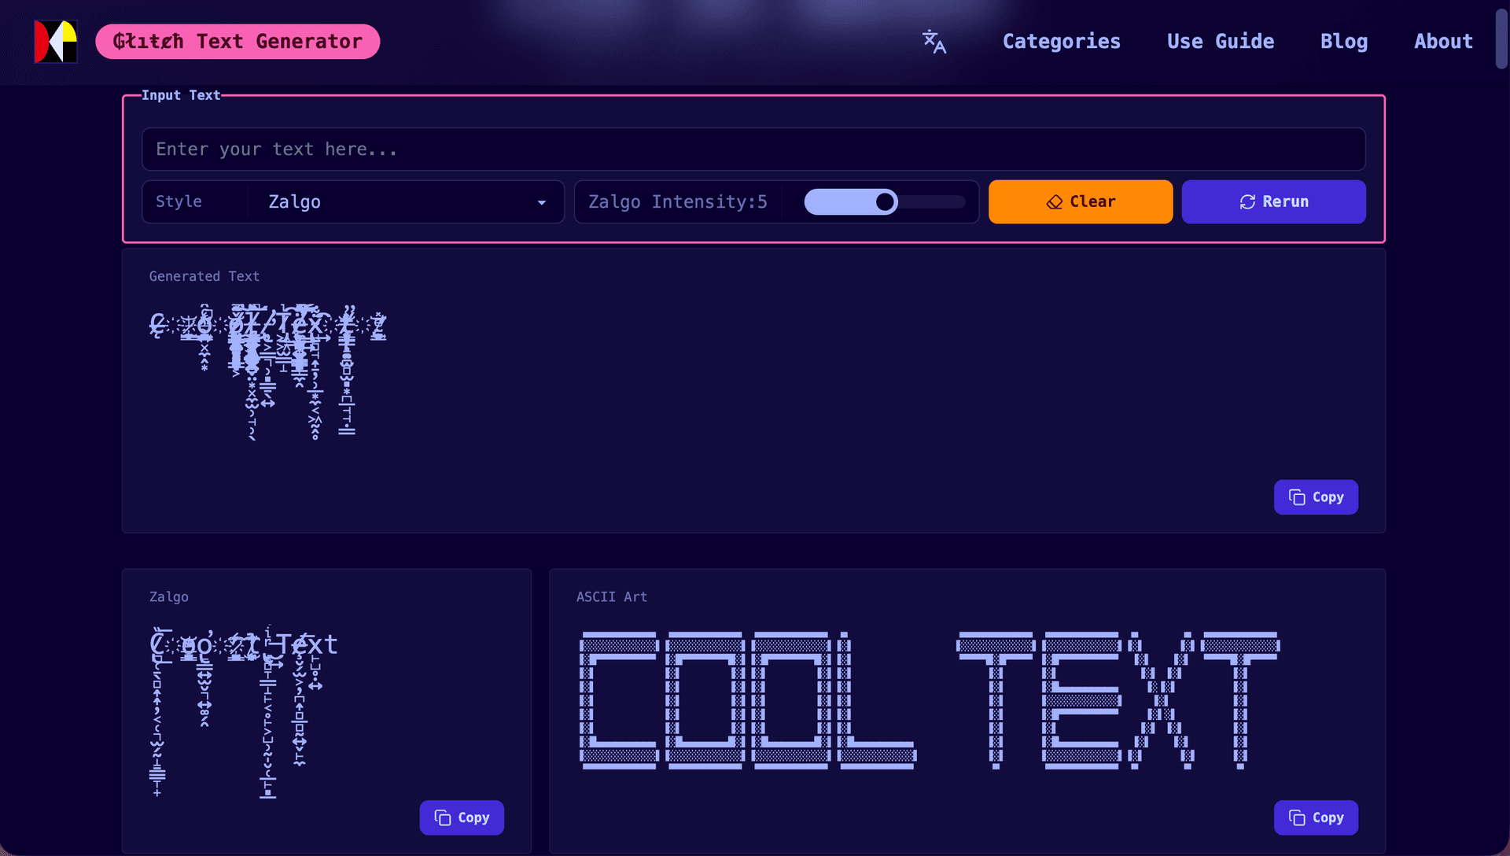Viewport: 1510px width, 856px height.
Task: Click the site logo icon
Action: coord(55,41)
